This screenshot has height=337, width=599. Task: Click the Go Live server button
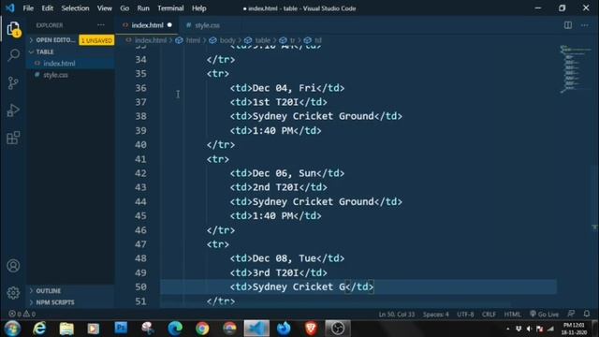[544, 315]
